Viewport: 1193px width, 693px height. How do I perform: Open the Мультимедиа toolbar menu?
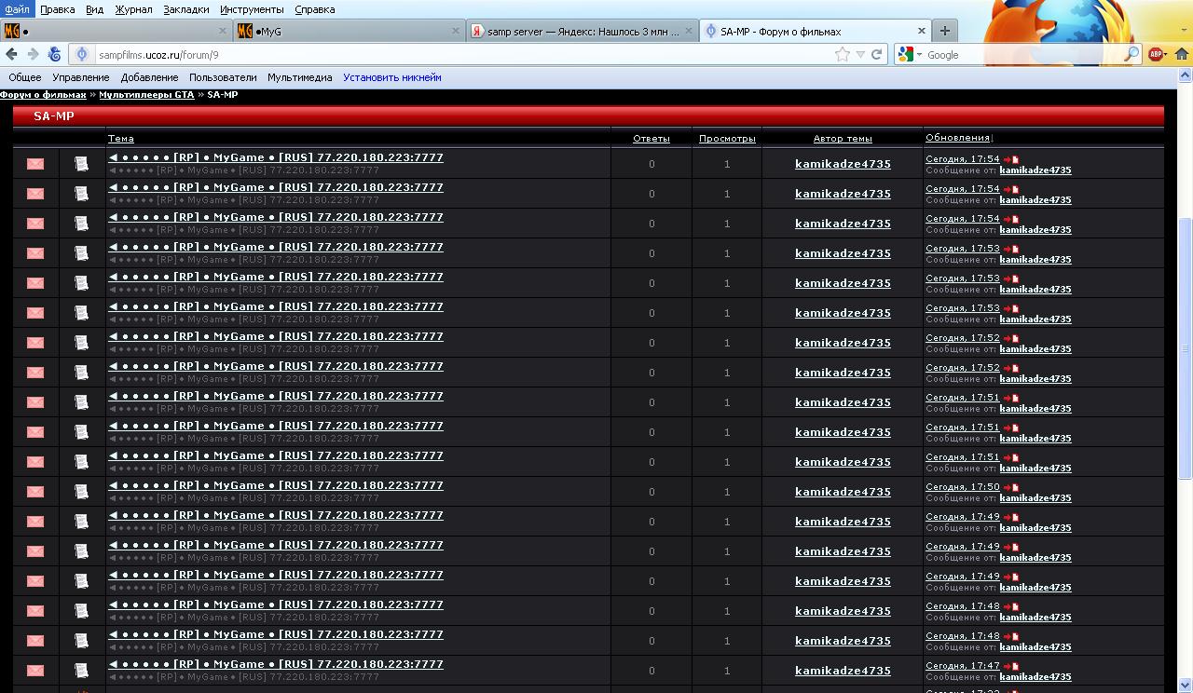(300, 77)
